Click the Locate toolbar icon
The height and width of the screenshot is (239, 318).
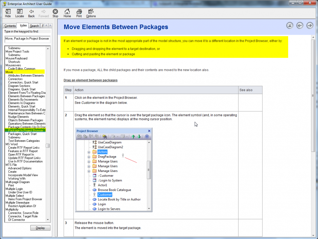[19, 13]
